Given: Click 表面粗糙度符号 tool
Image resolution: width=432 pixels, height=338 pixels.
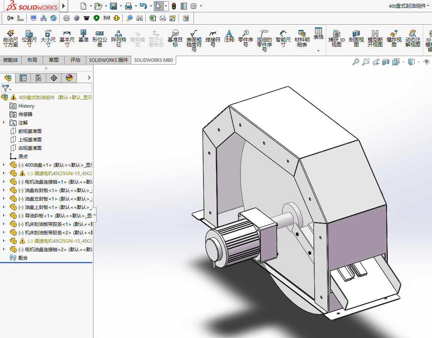Looking at the screenshot, I should (194, 41).
